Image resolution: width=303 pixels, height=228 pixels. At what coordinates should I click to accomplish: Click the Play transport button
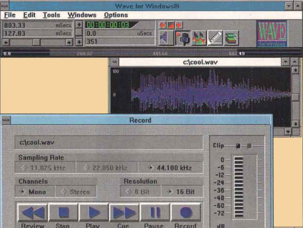[94, 212]
